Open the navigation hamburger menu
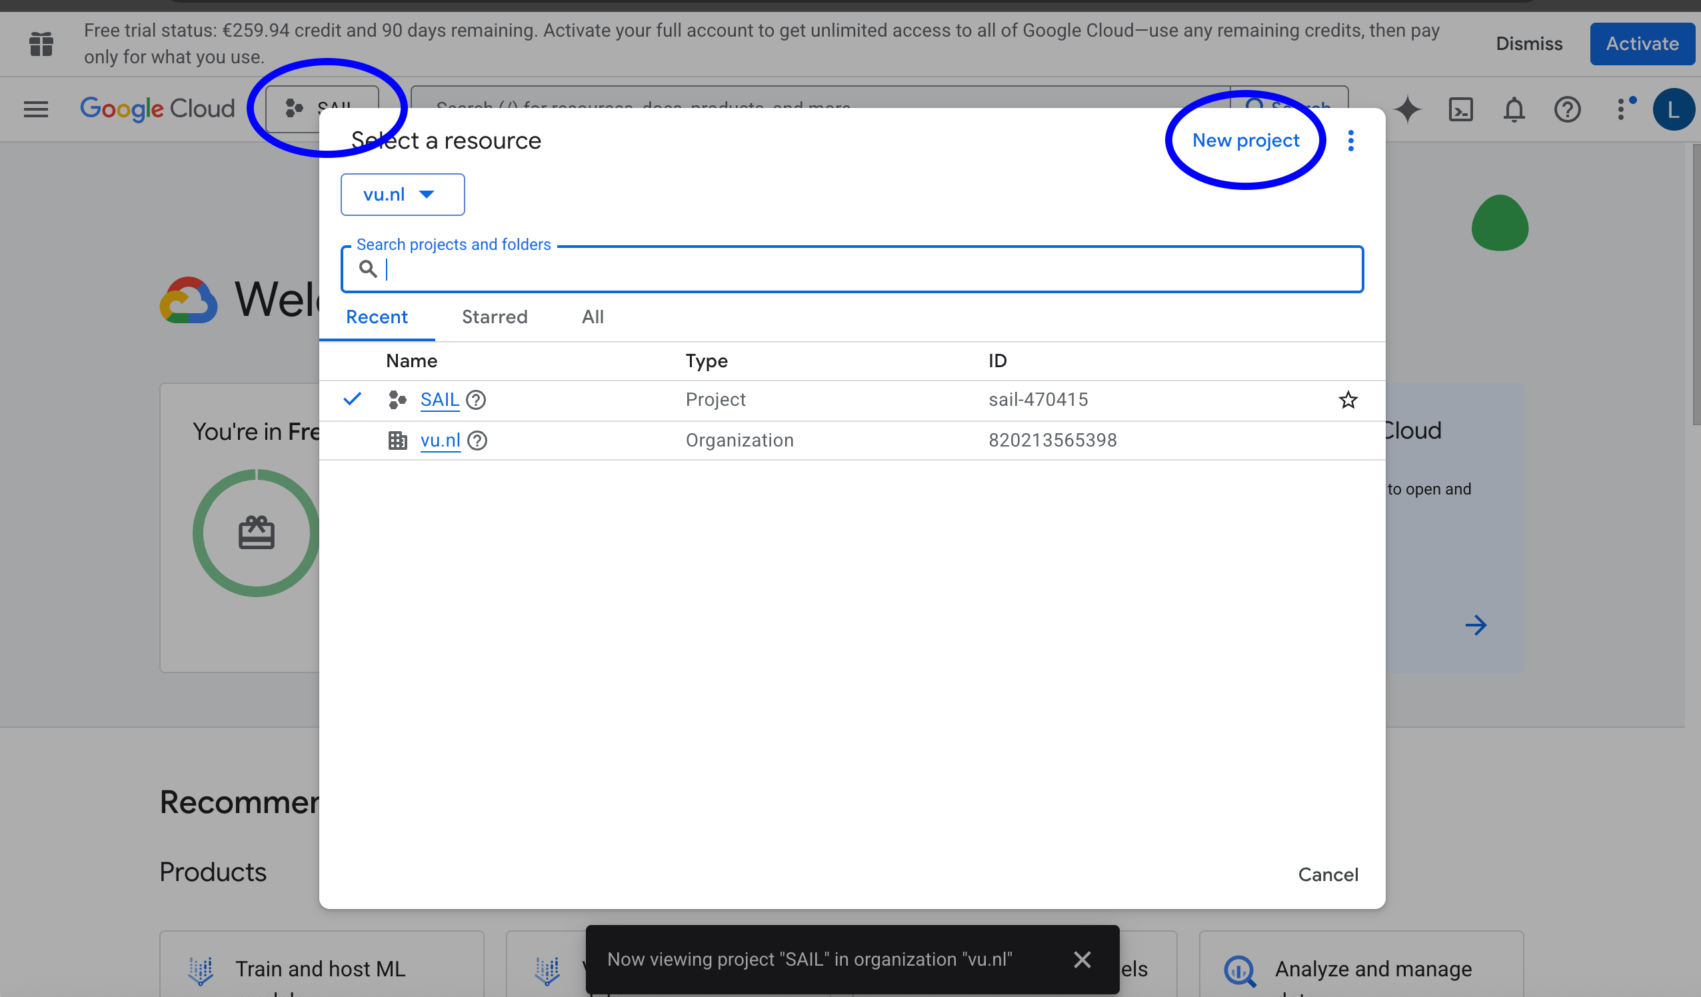The height and width of the screenshot is (997, 1701). [36, 109]
